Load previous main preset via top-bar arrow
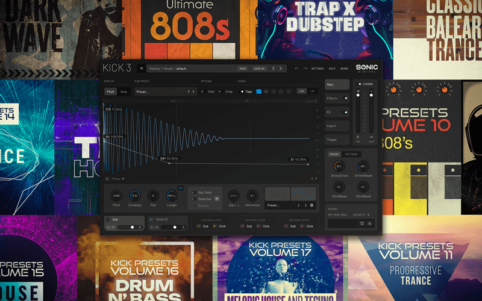Image resolution: width=482 pixels, height=301 pixels. pyautogui.click(x=274, y=69)
